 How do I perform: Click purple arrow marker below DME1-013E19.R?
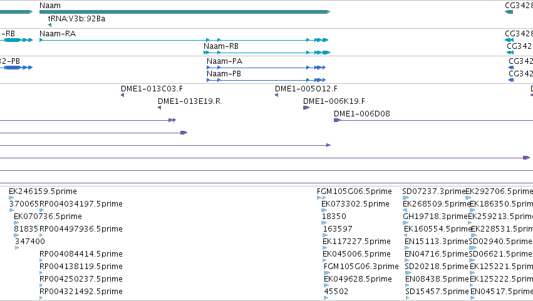(160, 108)
